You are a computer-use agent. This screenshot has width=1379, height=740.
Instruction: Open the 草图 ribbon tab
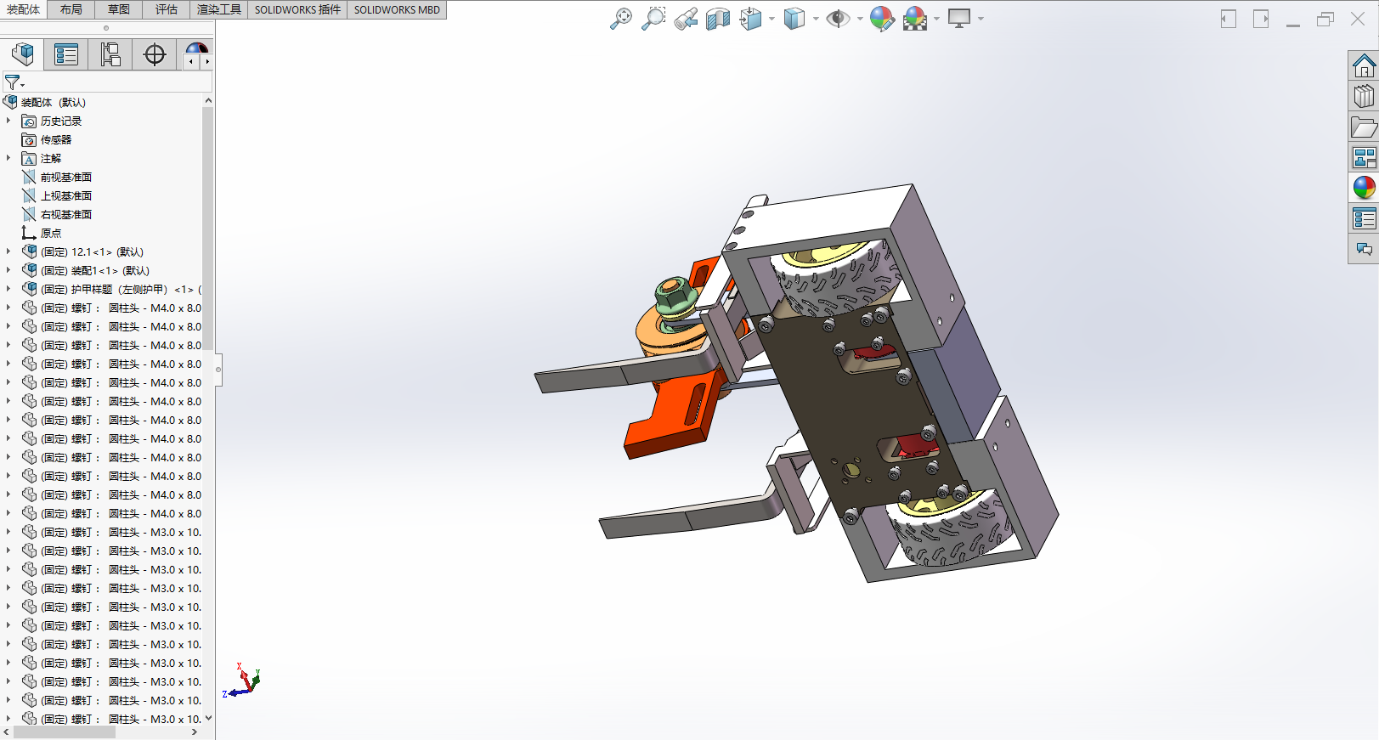click(119, 9)
